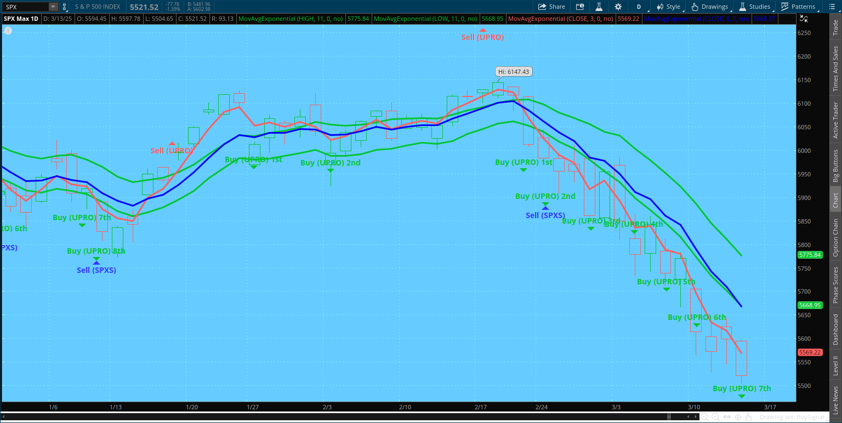
Task: Click the 2/17 date on time axis
Action: [481, 407]
